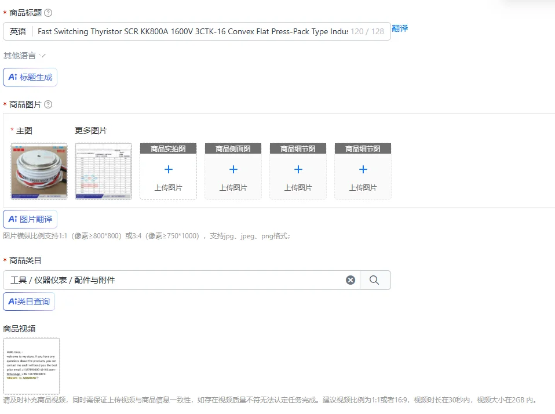Click the plus icon under 商品实拍图
Viewport: 555px width, 414px height.
point(169,169)
